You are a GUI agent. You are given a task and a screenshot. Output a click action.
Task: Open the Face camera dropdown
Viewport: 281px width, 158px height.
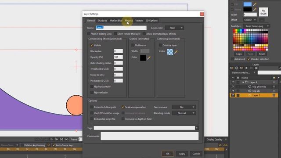[184, 107]
